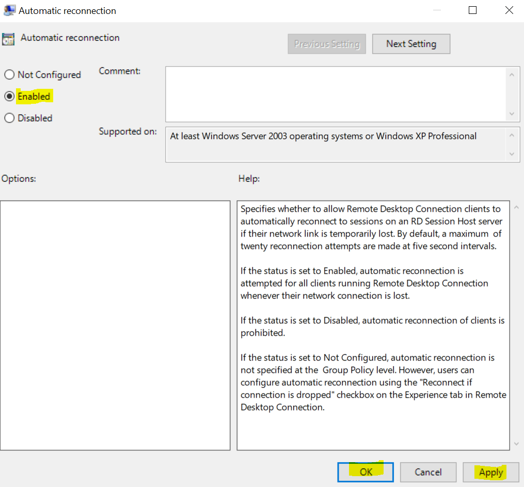Set the policy to Disabled

[9, 118]
